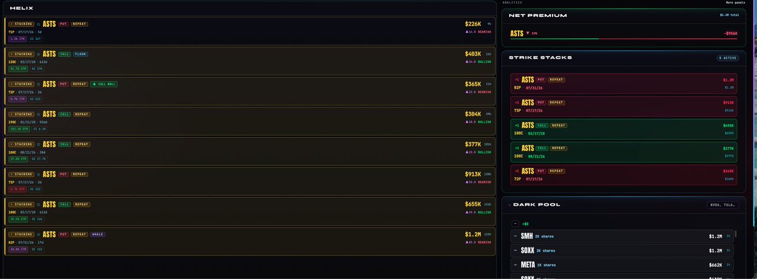Click the CALL WALL badge on 72P row

[x=104, y=84]
